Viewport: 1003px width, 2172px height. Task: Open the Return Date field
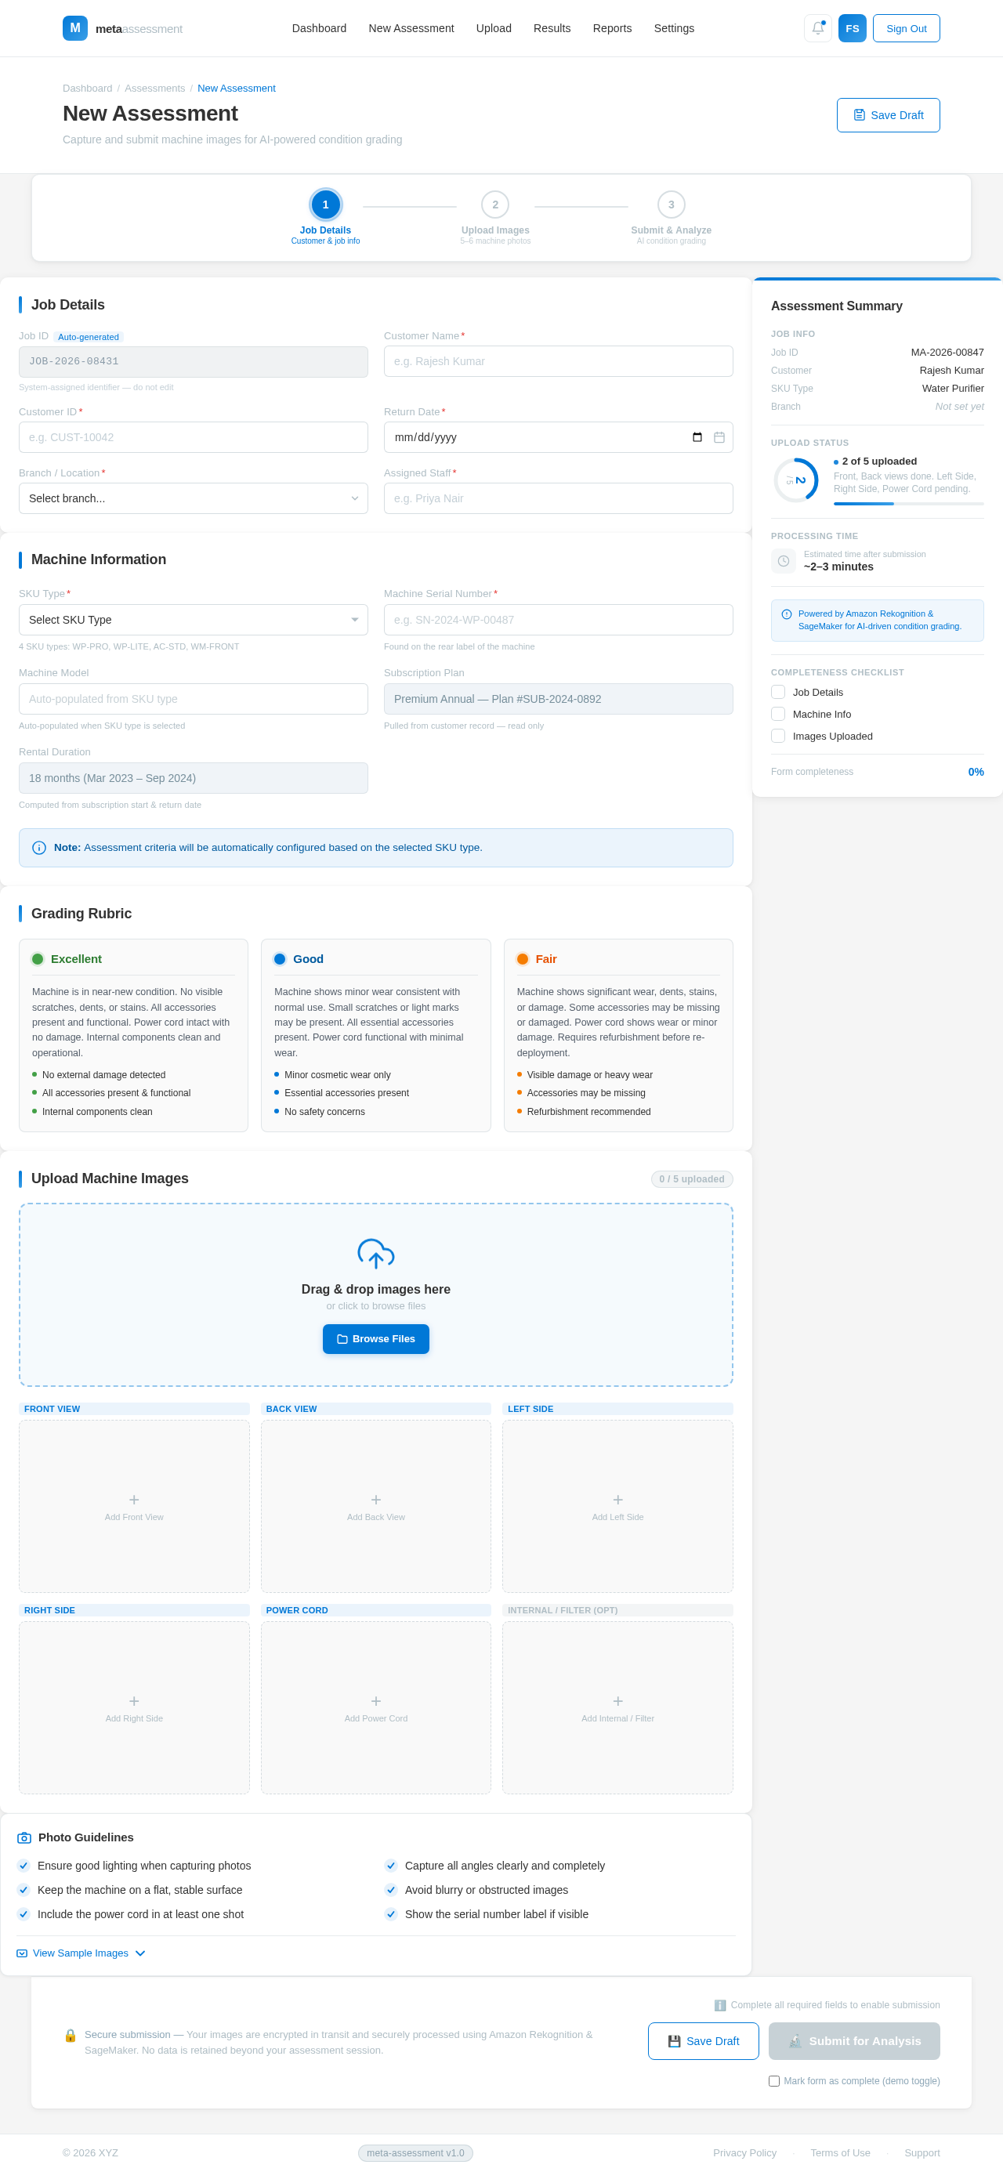[x=558, y=436]
